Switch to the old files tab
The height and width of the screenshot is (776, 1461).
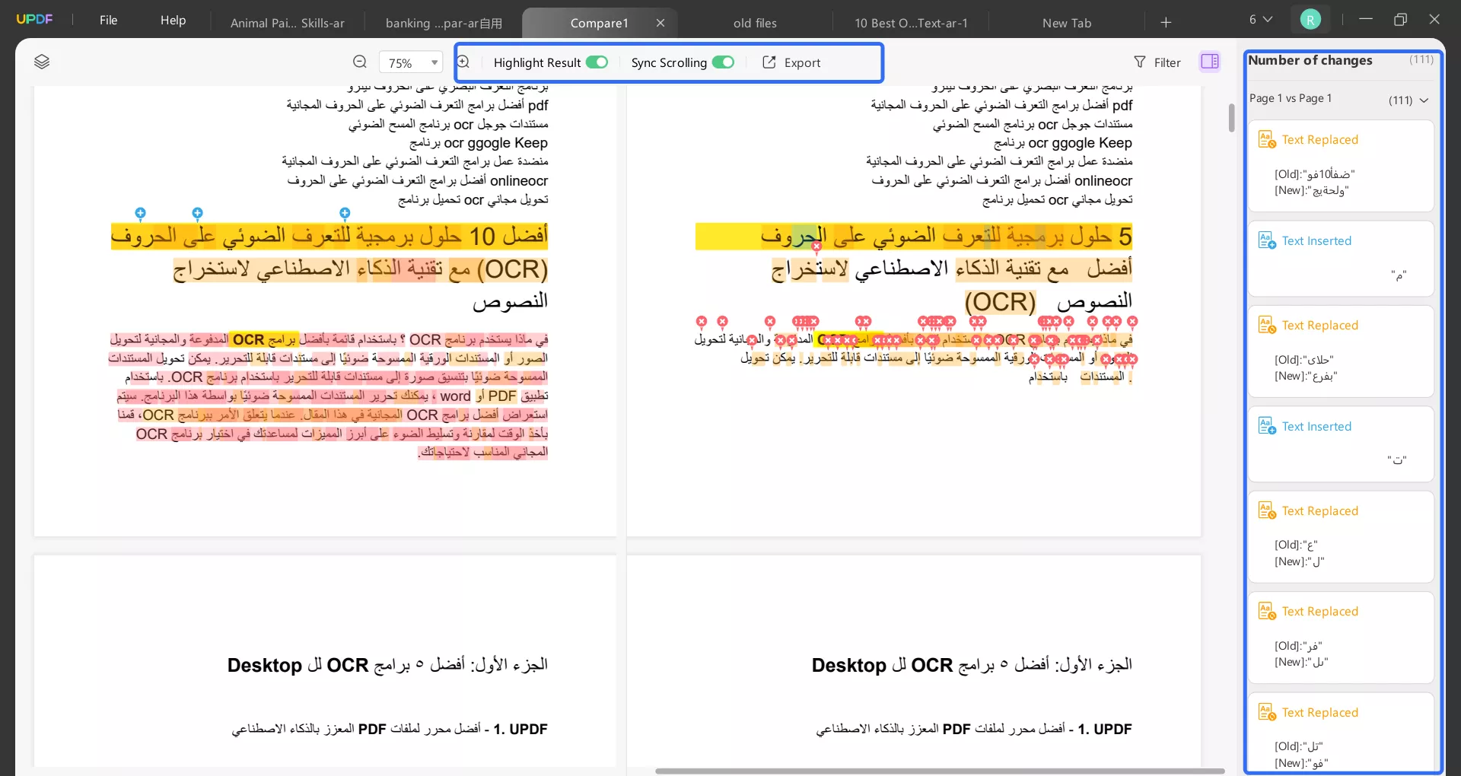(754, 23)
